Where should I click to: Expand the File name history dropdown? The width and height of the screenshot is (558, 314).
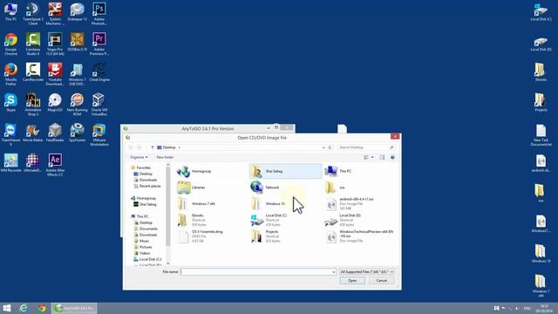point(333,272)
